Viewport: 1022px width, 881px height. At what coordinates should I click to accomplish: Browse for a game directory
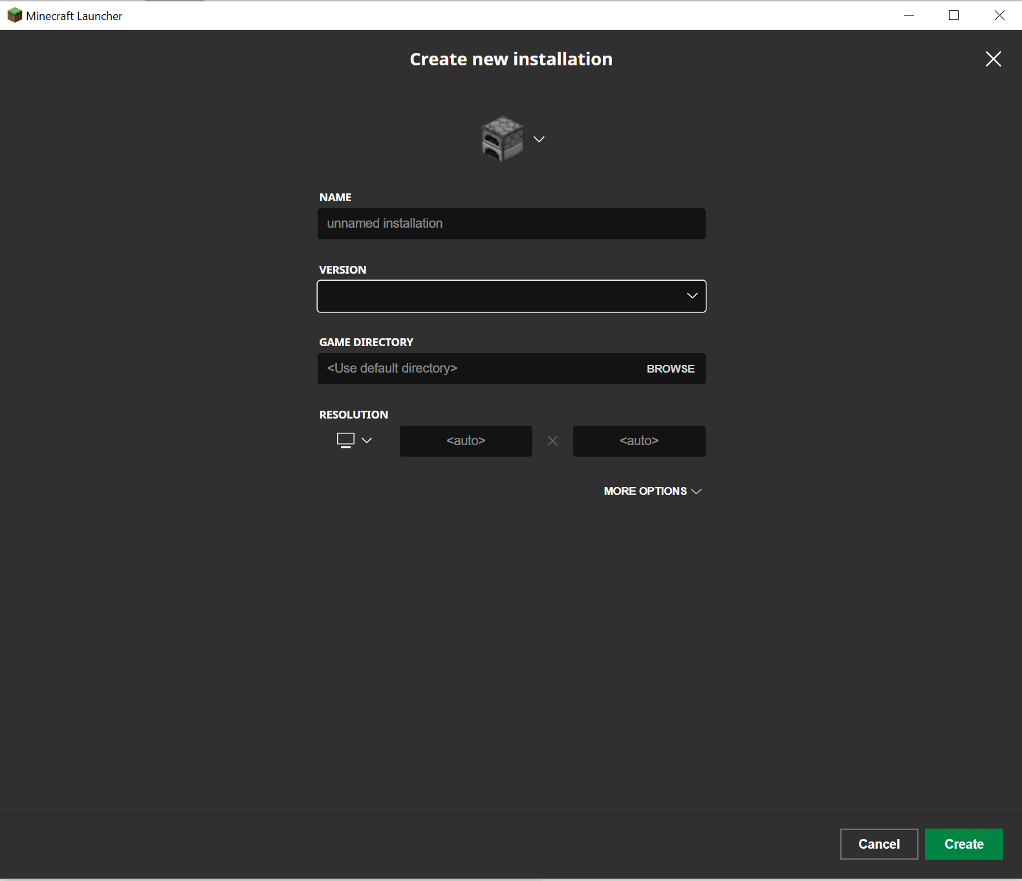click(671, 369)
